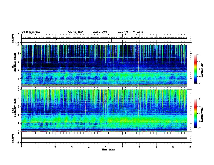Viewport: 214px width, 165px height.
Task: Click the "-3" label on ch.2 color bar
Action: [199, 99]
